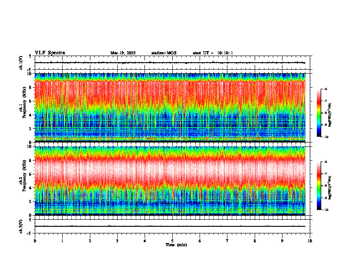
Task: Click the "8" kHz tick on ch.1 axis
Action: tap(31, 87)
